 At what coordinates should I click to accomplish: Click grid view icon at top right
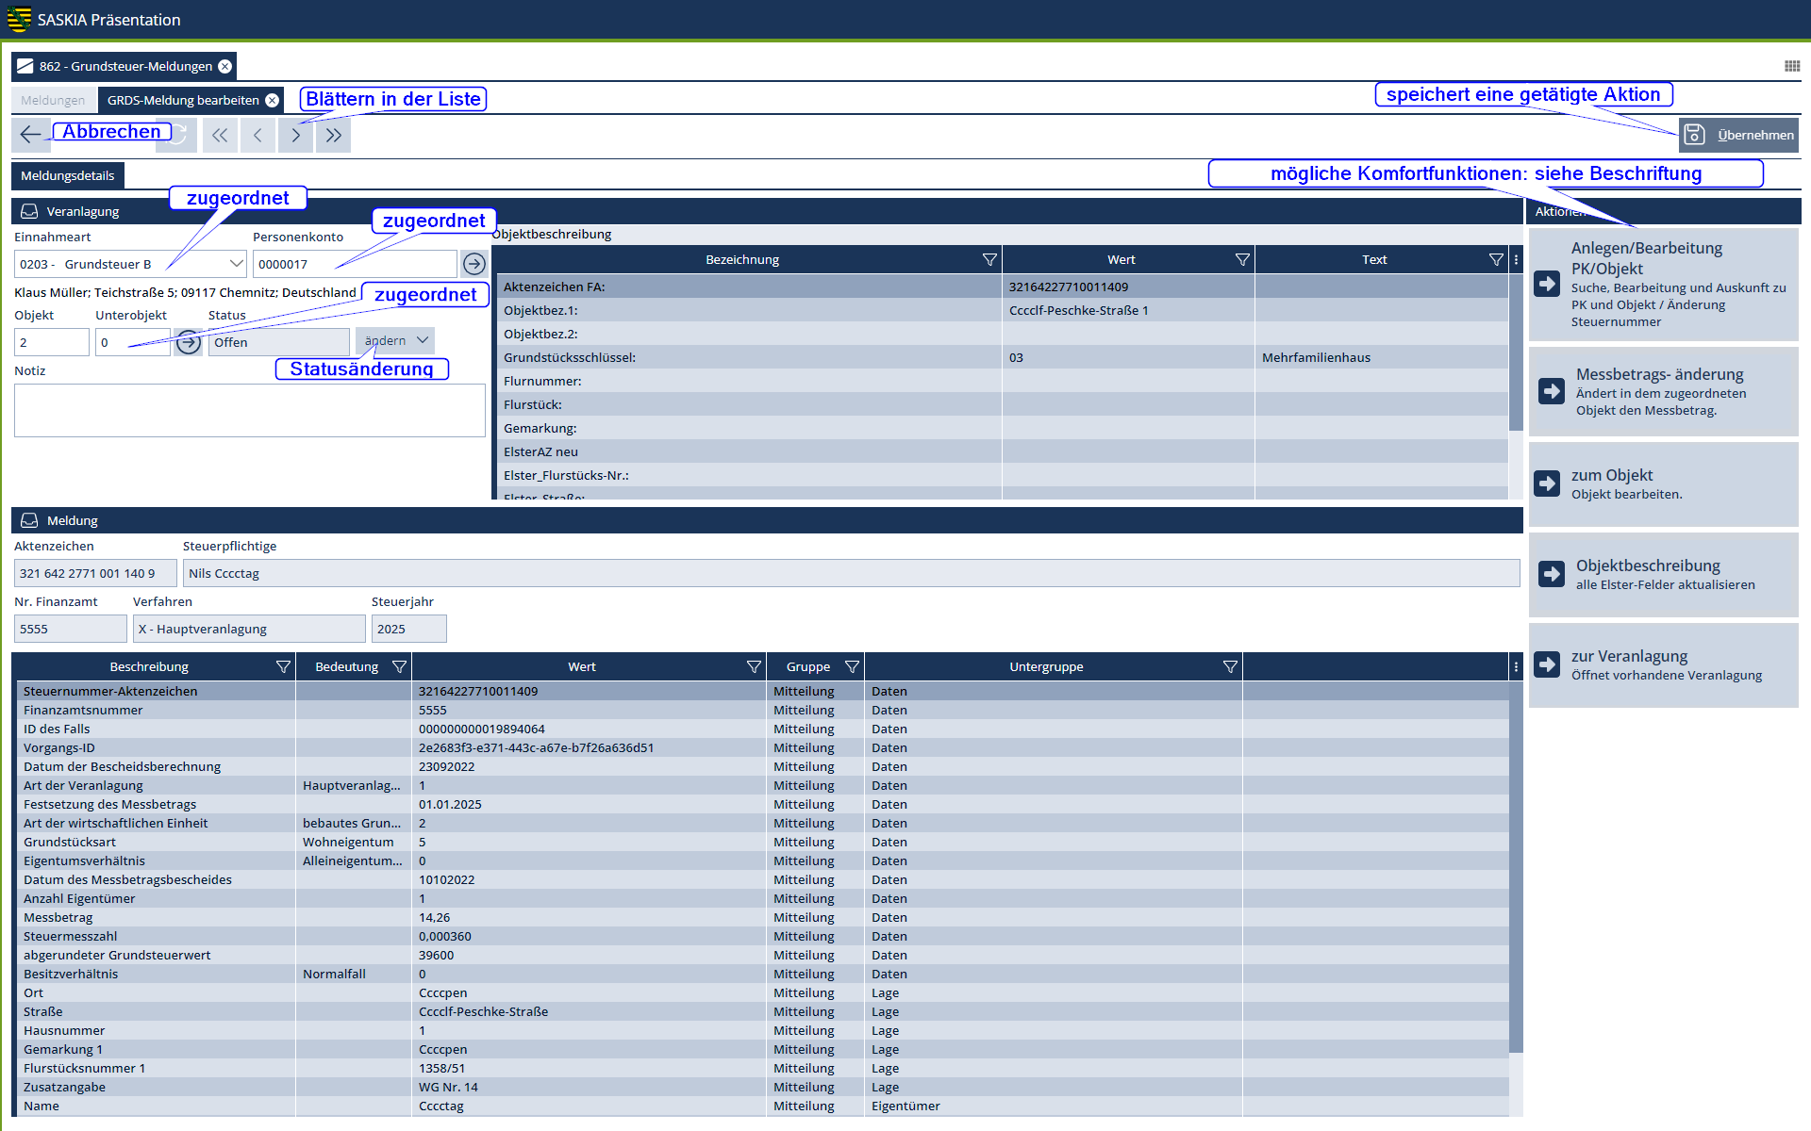coord(1791,66)
